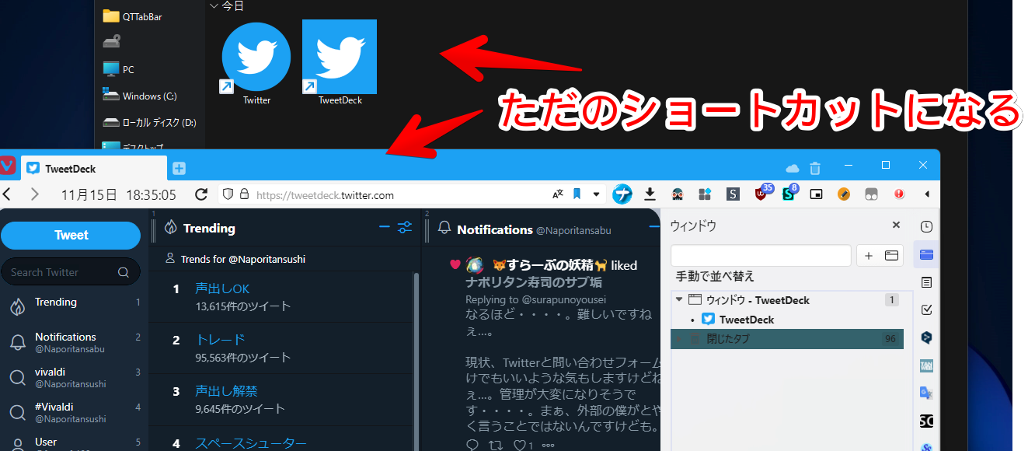Viewport: 1028px width, 451px height.
Task: Open #Vivaldi search column in sidebar
Action: 74,412
